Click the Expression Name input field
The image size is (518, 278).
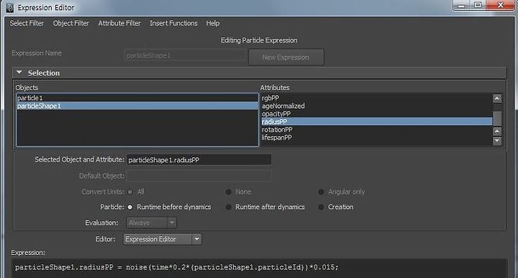tap(185, 55)
